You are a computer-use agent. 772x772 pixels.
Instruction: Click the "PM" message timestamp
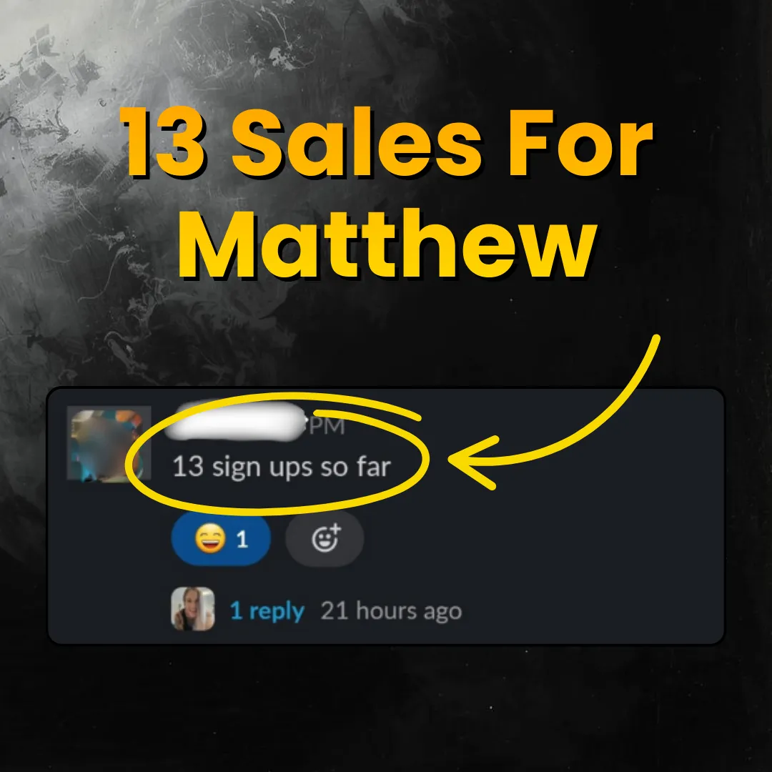click(x=327, y=426)
